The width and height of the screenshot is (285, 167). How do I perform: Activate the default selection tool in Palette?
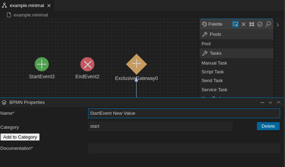[236, 24]
